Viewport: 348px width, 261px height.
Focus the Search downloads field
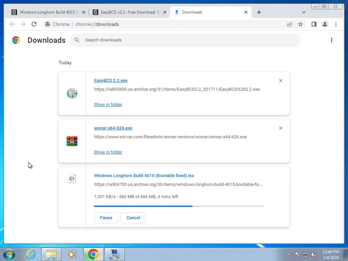(x=186, y=40)
